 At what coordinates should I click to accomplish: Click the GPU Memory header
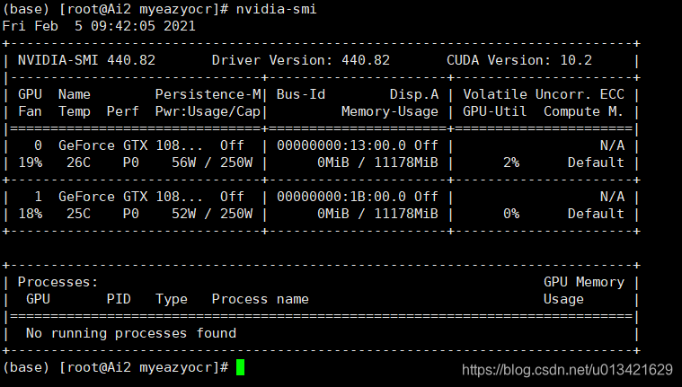click(584, 282)
